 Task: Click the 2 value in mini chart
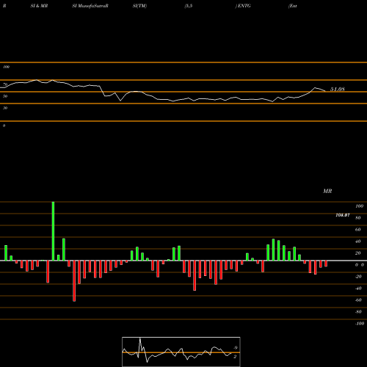tap(235, 357)
